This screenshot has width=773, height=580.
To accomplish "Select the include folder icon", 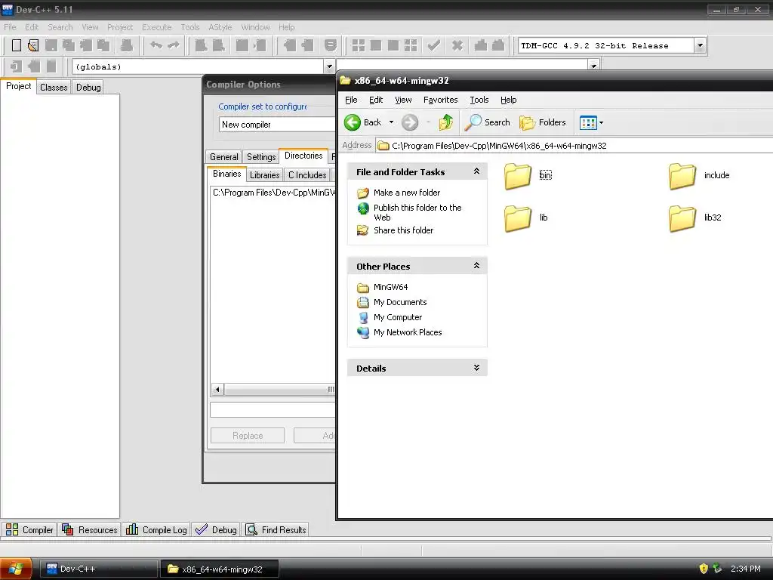I will pos(682,176).
